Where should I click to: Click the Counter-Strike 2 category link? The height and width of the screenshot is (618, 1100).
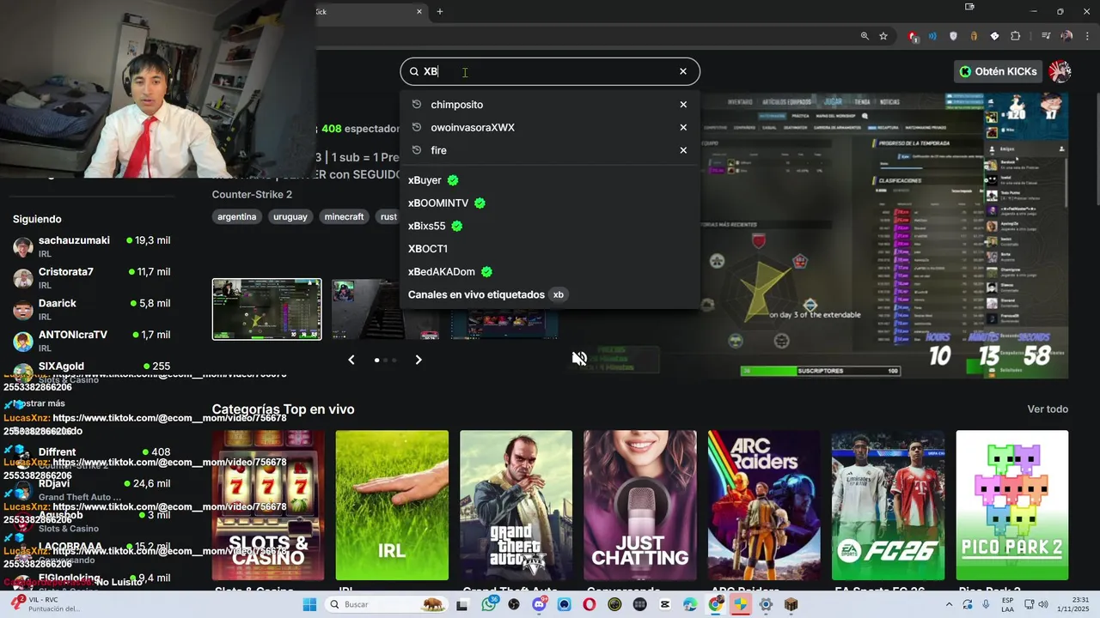252,195
